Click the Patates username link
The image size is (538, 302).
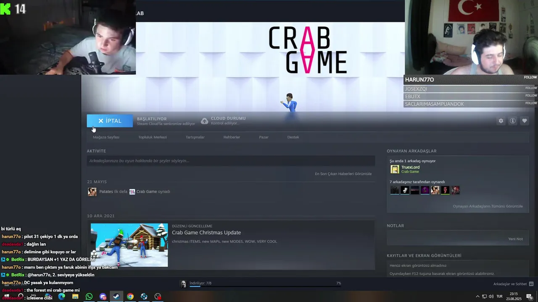coord(106,192)
